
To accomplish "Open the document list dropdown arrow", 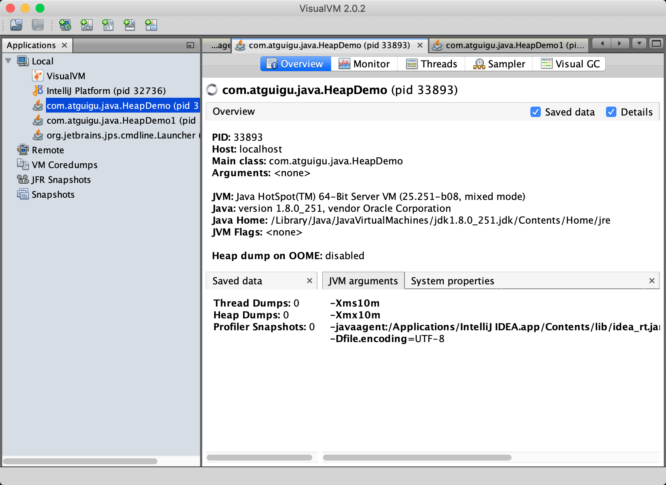I will [639, 44].
